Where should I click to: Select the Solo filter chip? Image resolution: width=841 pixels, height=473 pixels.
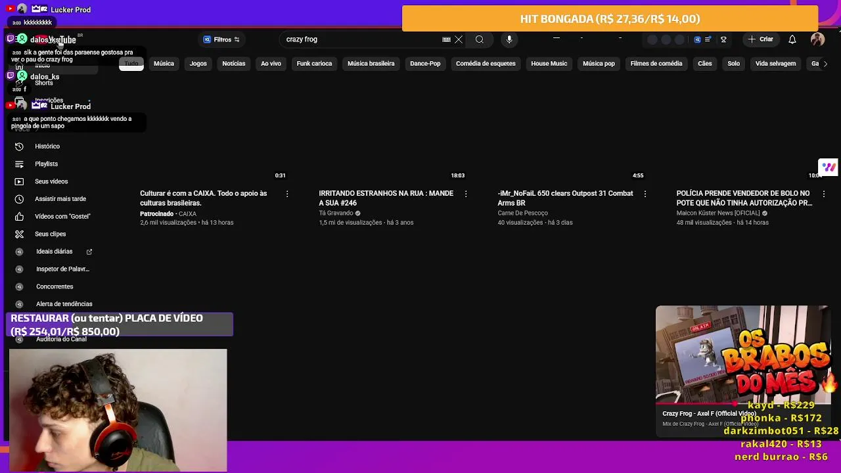[734, 64]
